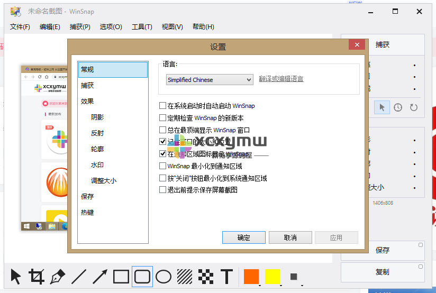Open the 捕获(P) menu

(80, 26)
